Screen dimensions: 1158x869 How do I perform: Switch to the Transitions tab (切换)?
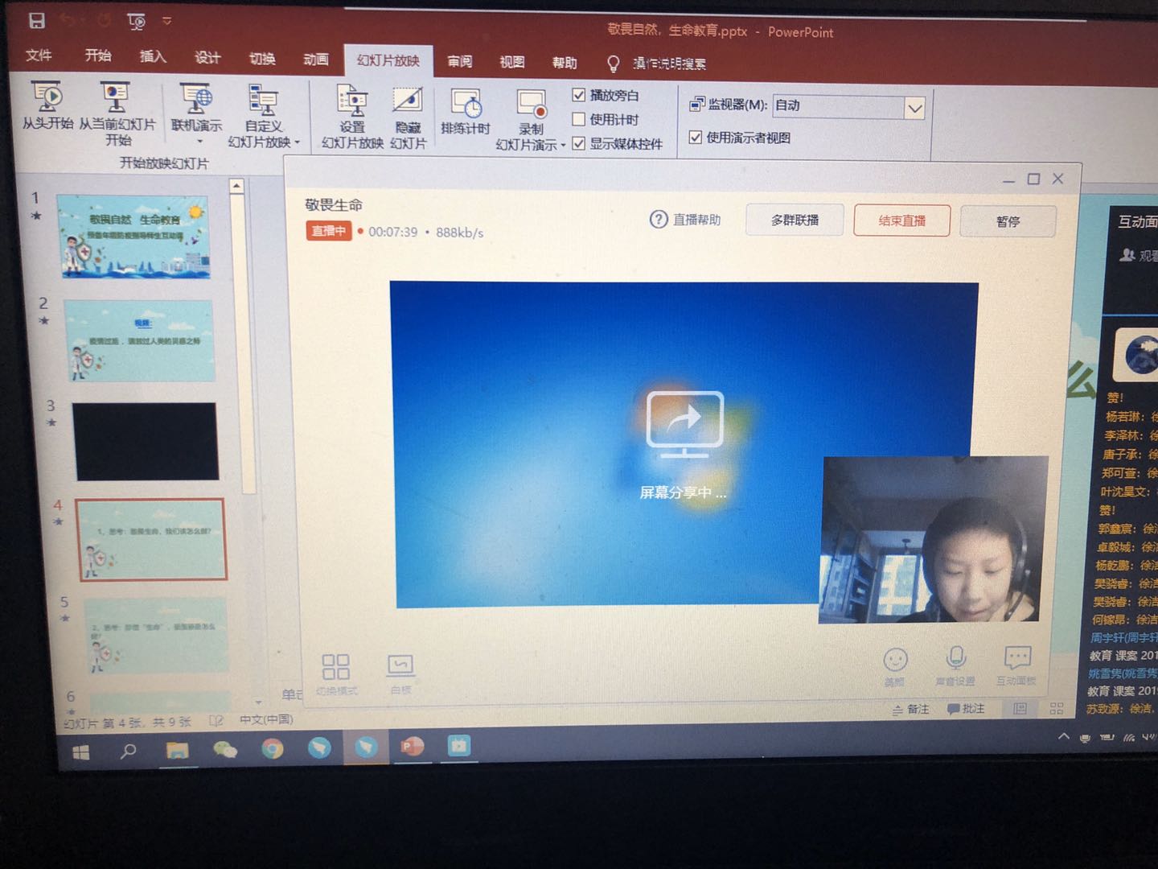262,58
